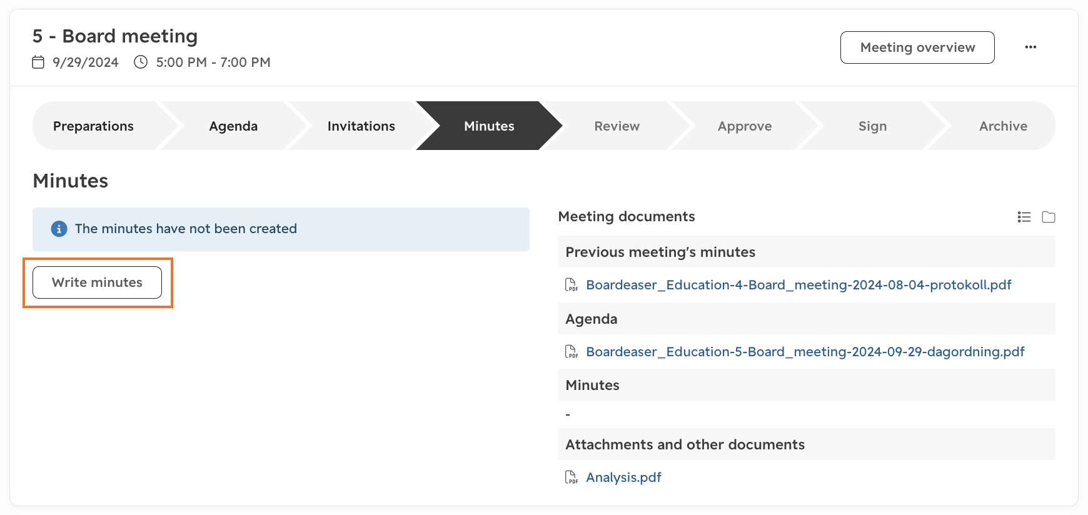Go to the Invitations step
Screen dimensions: 1088x515
tap(361, 126)
